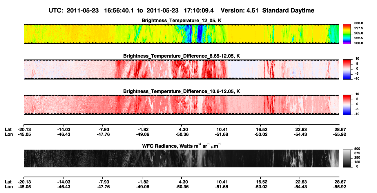Click the 10.6-12.05 difference image strip
This screenshot has width=377, height=193.
[x=181, y=105]
